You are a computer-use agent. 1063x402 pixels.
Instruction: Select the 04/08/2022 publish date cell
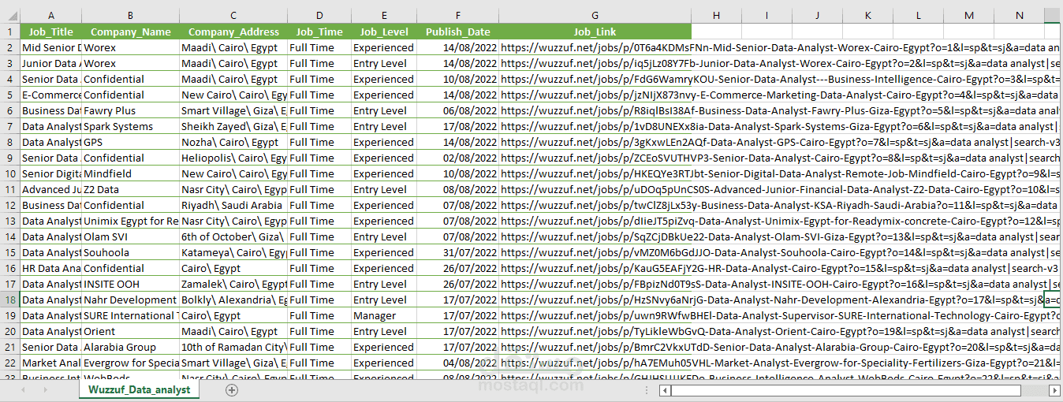tap(458, 363)
